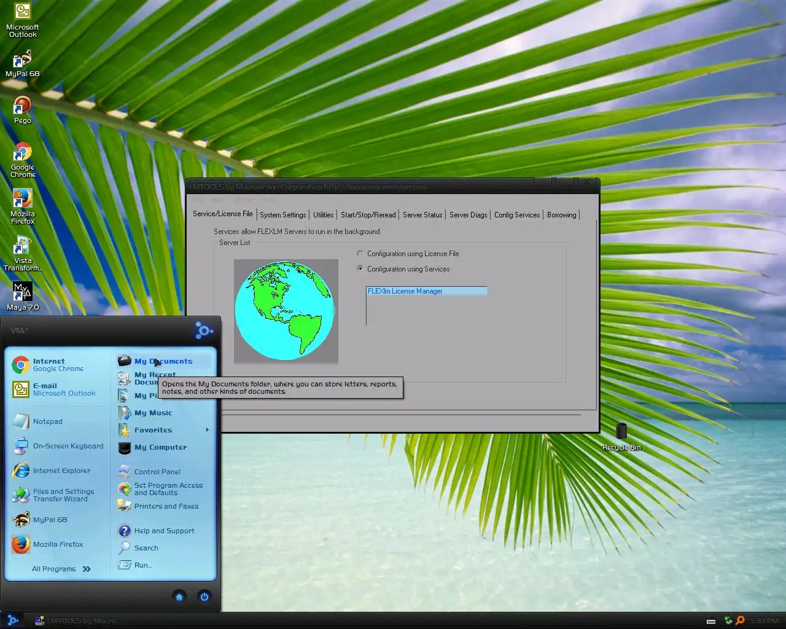The height and width of the screenshot is (629, 786).
Task: Launch Internet Explorer from start menu
Action: pos(58,471)
